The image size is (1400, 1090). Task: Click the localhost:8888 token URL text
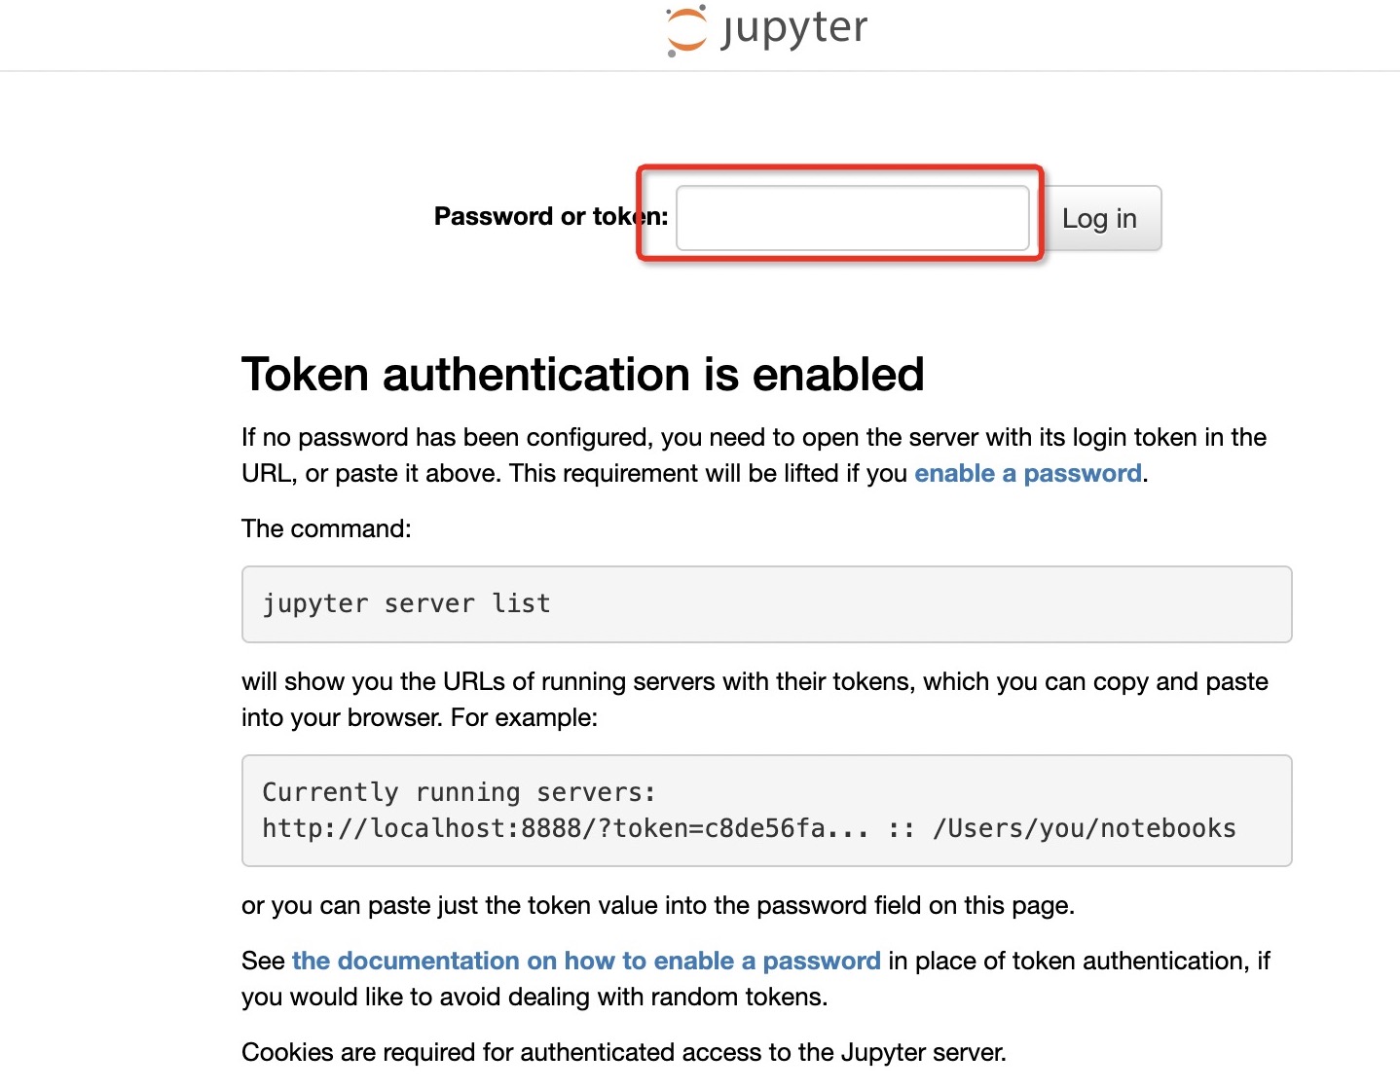566,828
